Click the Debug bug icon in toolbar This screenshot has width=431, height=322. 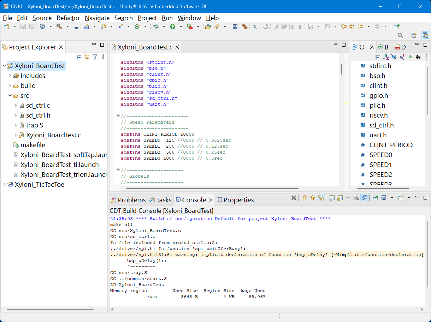(x=156, y=26)
